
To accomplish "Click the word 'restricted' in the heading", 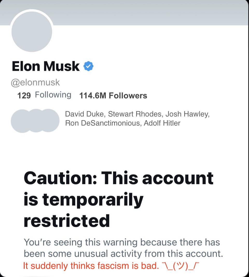I will (67, 221).
